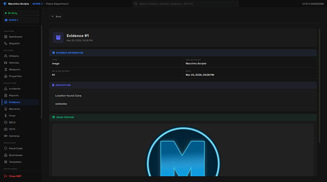Open the Incidents section
Image resolution: width=327 pixels, height=182 pixels.
(20, 89)
